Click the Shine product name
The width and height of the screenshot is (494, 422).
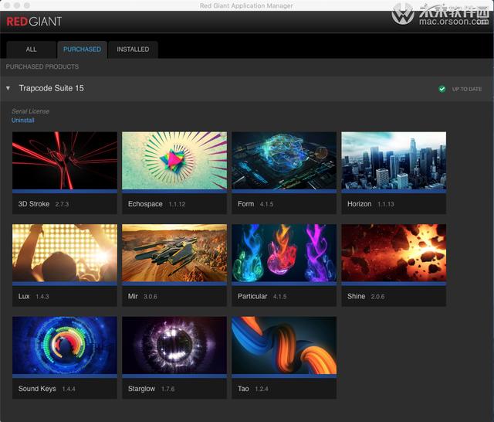pos(356,297)
